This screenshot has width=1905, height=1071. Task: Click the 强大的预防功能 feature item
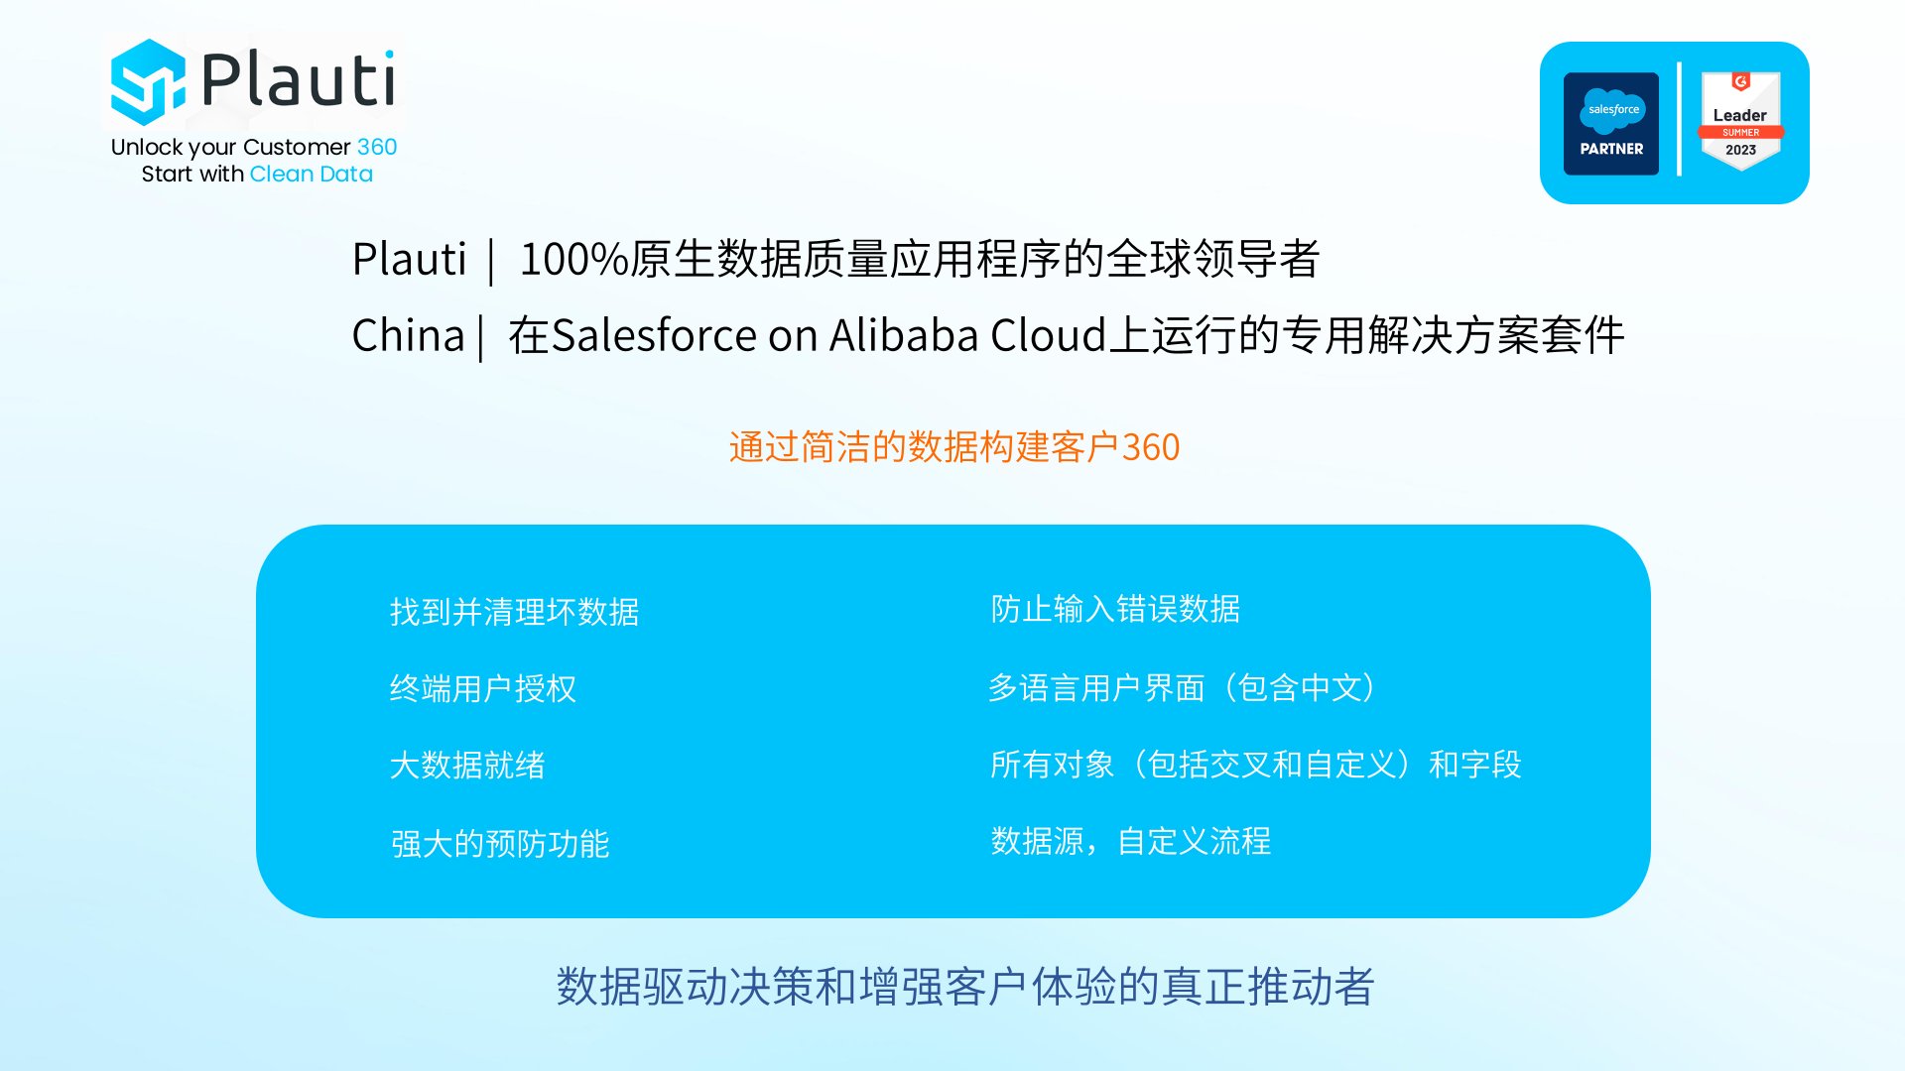click(x=499, y=844)
